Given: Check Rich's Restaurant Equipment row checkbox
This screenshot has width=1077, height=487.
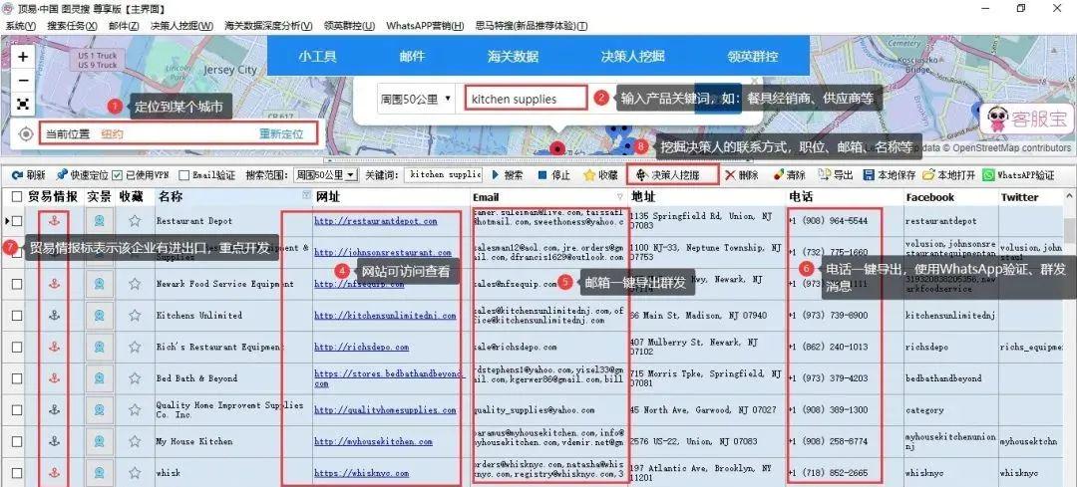Looking at the screenshot, I should click(17, 347).
